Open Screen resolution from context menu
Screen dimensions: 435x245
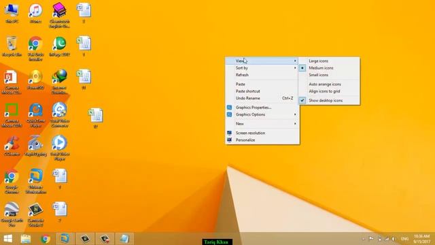pos(262,133)
